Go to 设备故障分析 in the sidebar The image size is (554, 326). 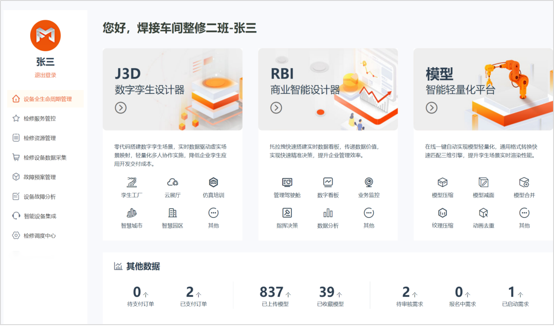pos(39,197)
